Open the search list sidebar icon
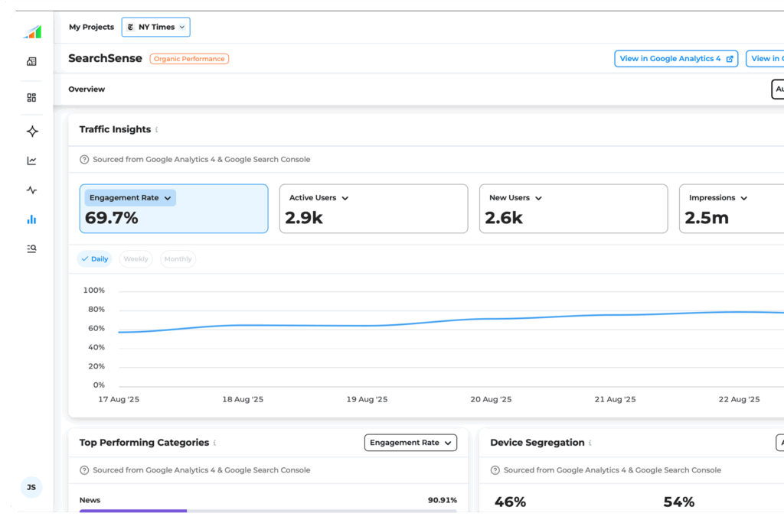784x523 pixels. click(x=31, y=249)
